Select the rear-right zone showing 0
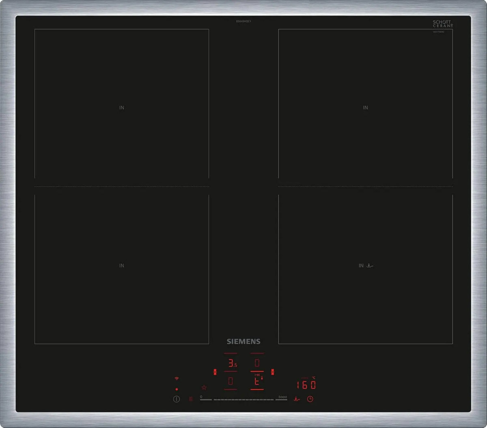This screenshot has height=428, width=487. pyautogui.click(x=257, y=362)
